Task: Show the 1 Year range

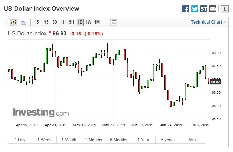Action: pos(143,140)
